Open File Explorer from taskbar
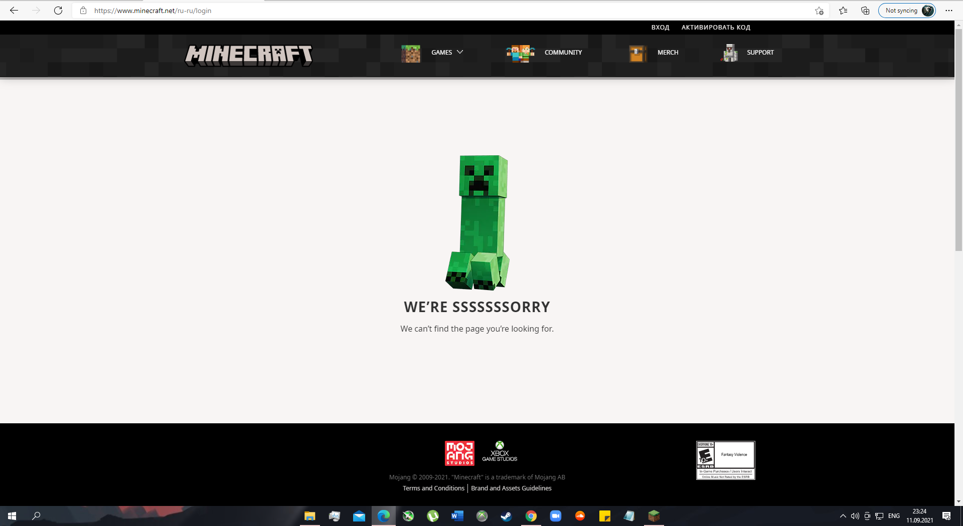This screenshot has width=963, height=526. point(310,516)
